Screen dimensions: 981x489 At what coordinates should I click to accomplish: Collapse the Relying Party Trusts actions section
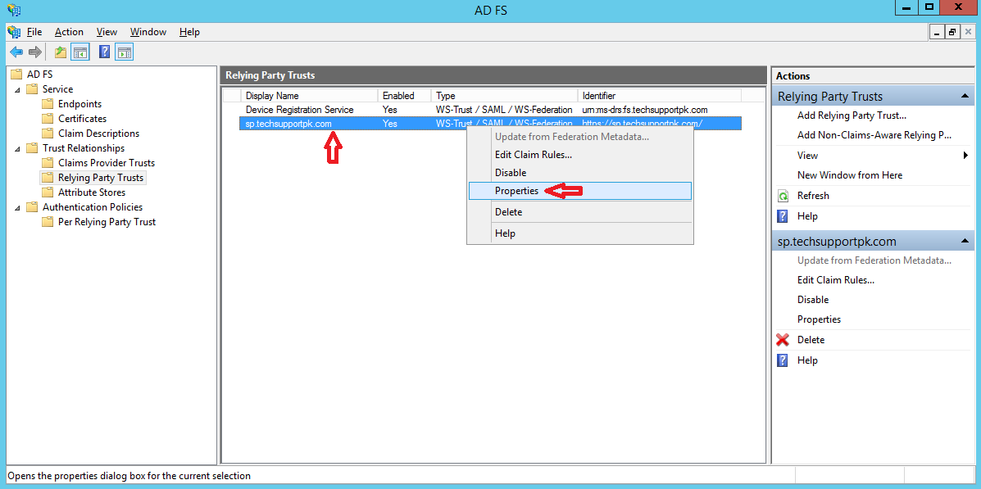tap(964, 97)
